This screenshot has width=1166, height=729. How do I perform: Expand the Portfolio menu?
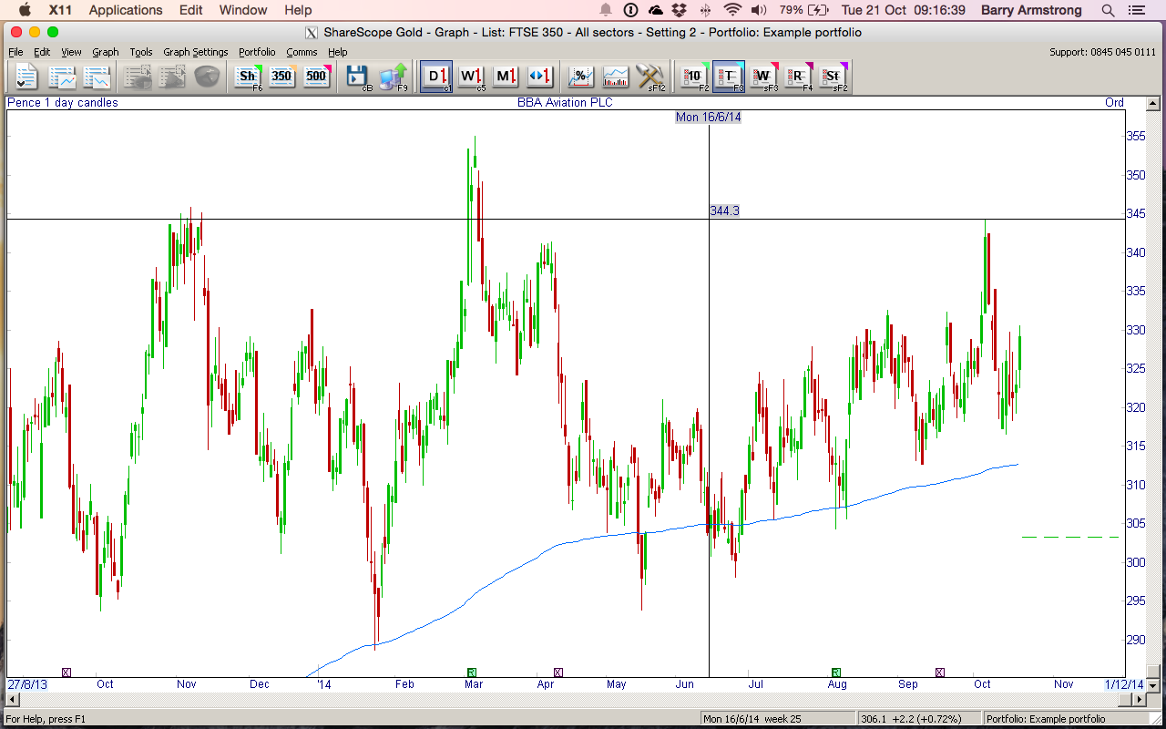click(x=257, y=52)
